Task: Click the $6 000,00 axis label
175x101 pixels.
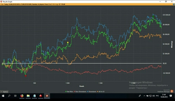Action: (x=166, y=34)
